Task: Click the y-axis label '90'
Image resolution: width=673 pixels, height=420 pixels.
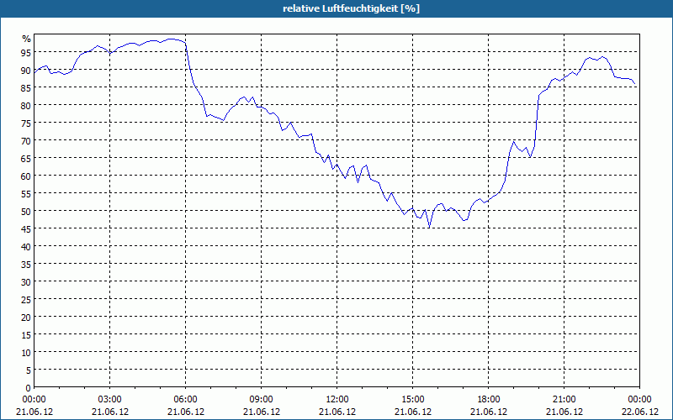Action: (27, 70)
